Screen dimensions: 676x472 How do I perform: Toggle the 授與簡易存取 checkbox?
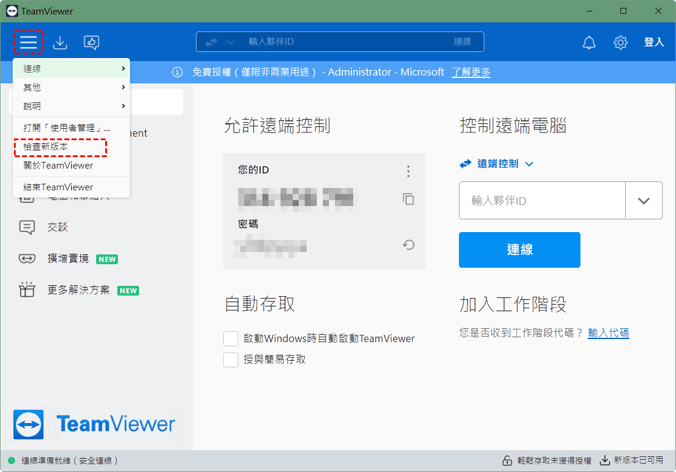[230, 360]
